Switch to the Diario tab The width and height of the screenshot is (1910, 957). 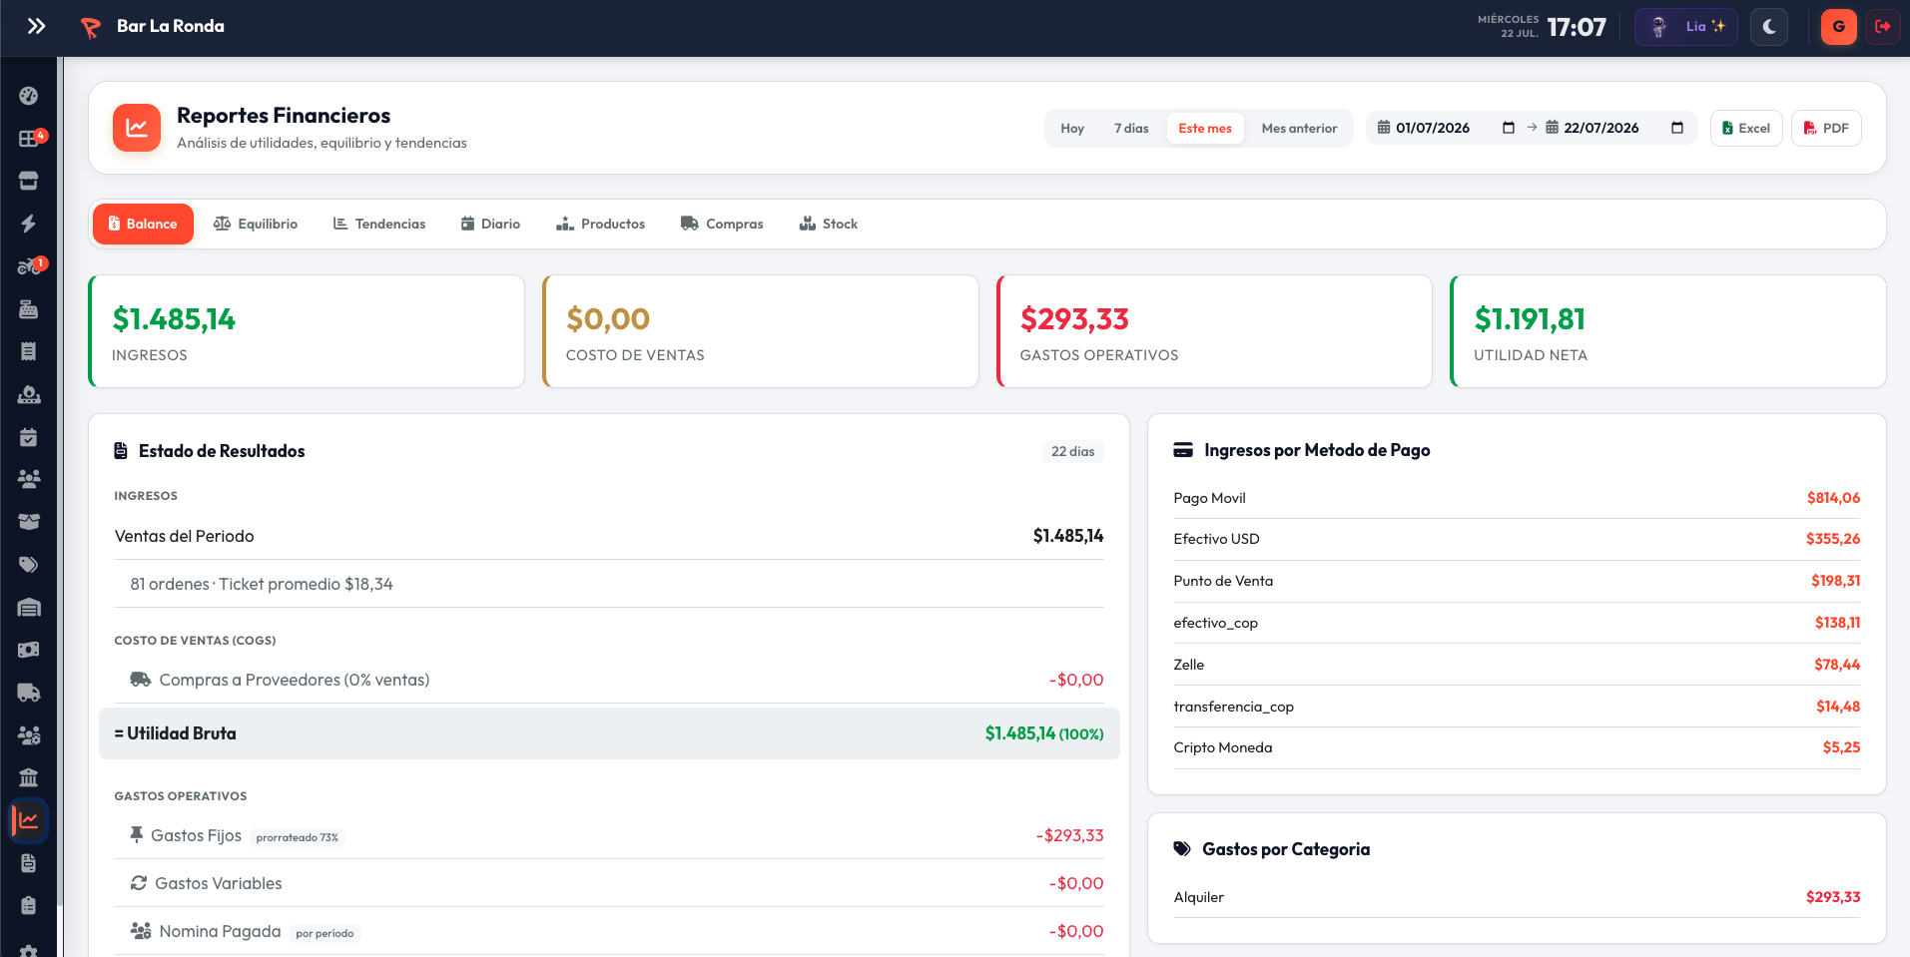tap(490, 224)
